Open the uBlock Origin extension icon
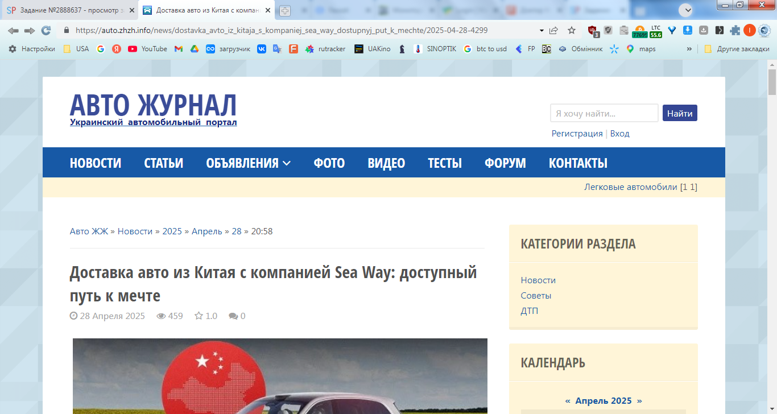 [593, 31]
